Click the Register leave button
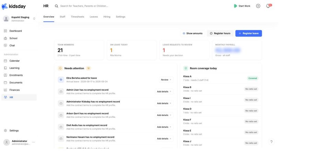The width and height of the screenshot is (309, 165). point(249,33)
